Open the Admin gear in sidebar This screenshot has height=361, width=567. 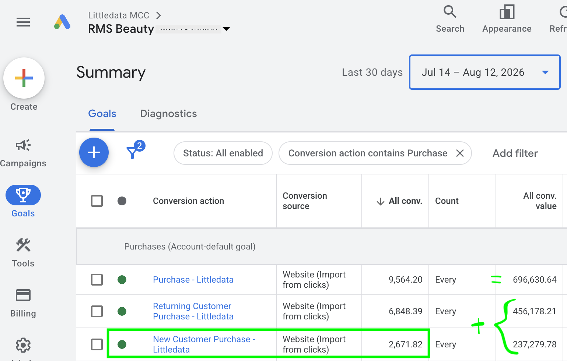click(x=23, y=345)
